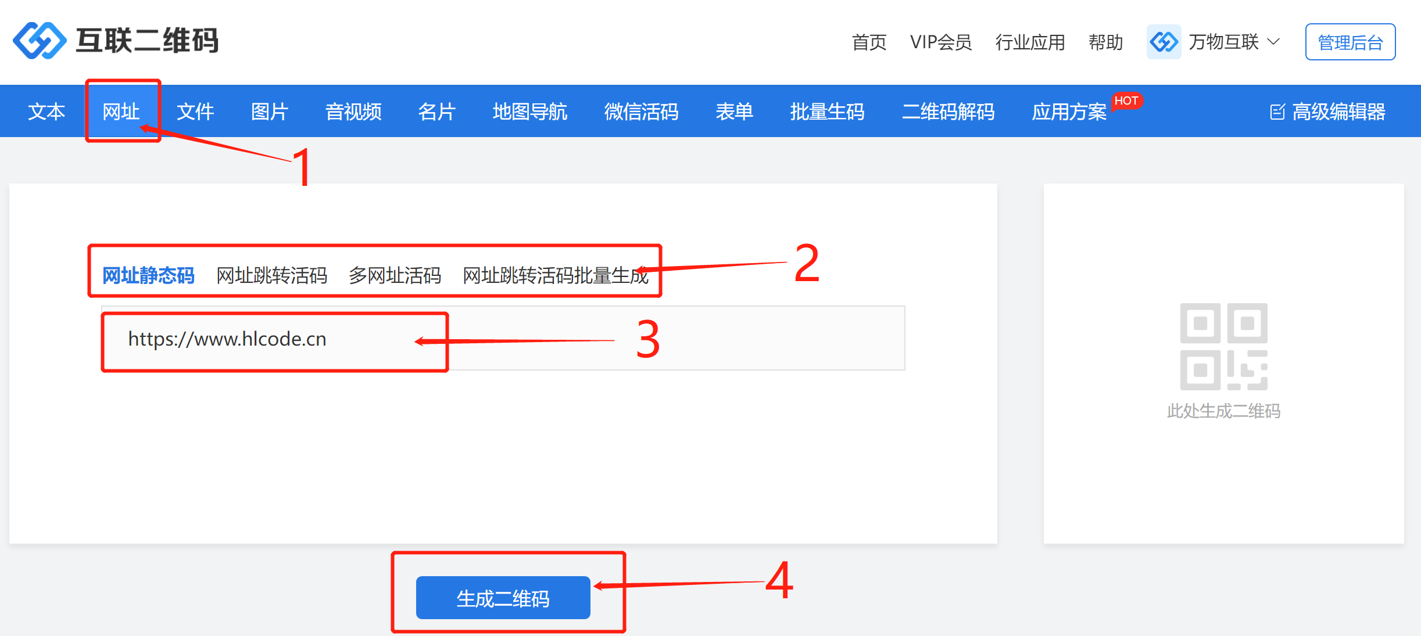Open the 管理后台 button

(x=1350, y=42)
